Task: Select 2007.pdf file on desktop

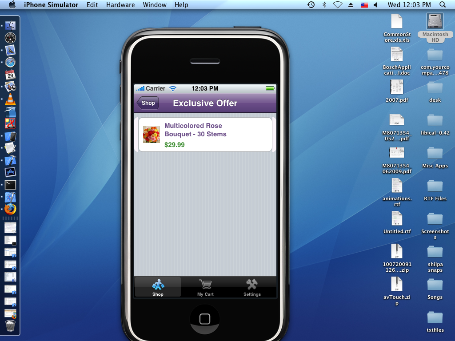Action: point(397,91)
